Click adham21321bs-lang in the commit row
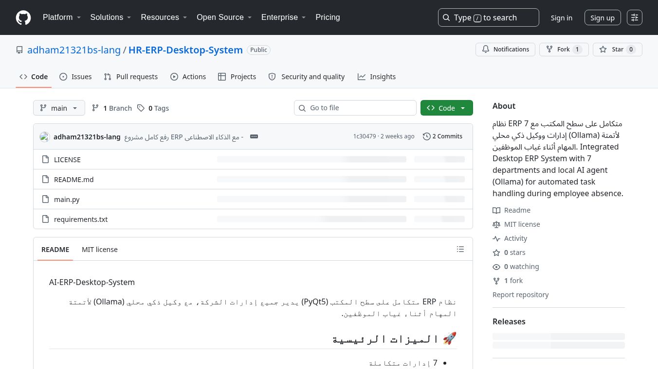Screen dimensions: 658x369 point(87,136)
